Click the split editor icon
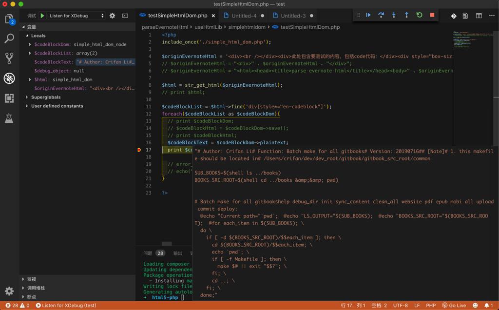The width and height of the screenshot is (499, 310). tap(479, 16)
